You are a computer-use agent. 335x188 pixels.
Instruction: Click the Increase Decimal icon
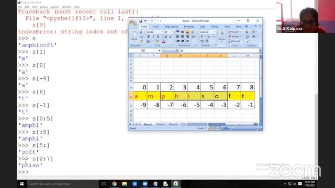click(202, 41)
